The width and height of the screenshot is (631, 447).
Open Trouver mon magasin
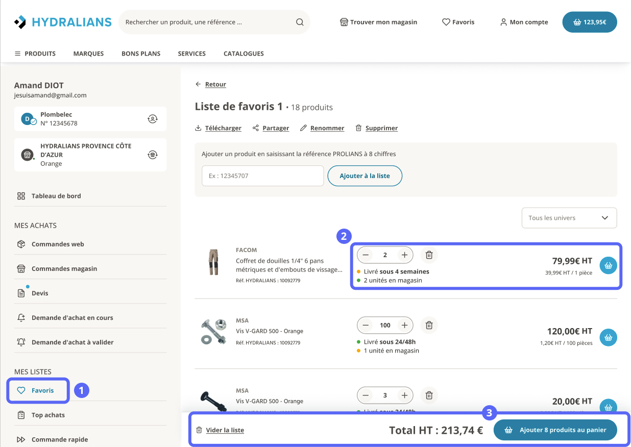coord(378,22)
